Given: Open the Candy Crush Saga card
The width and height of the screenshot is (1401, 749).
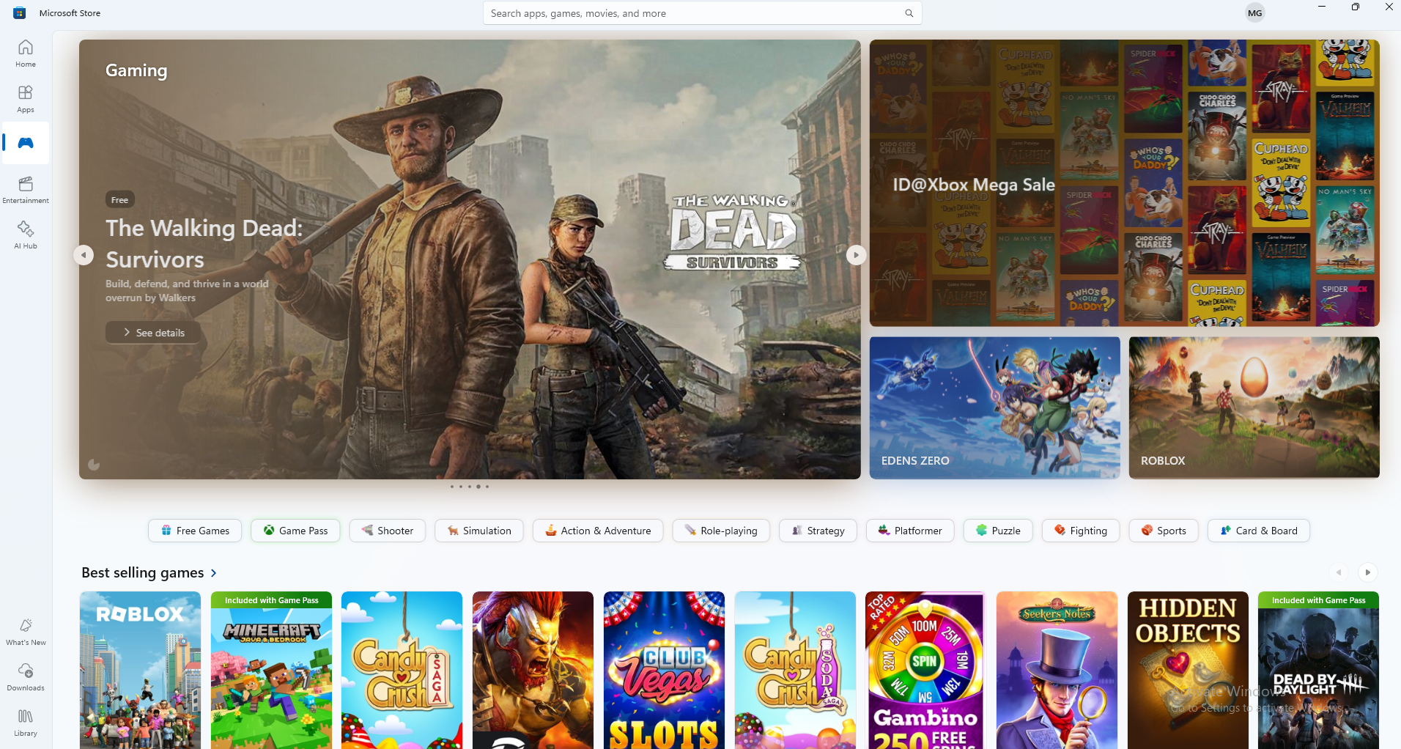Looking at the screenshot, I should [x=402, y=670].
